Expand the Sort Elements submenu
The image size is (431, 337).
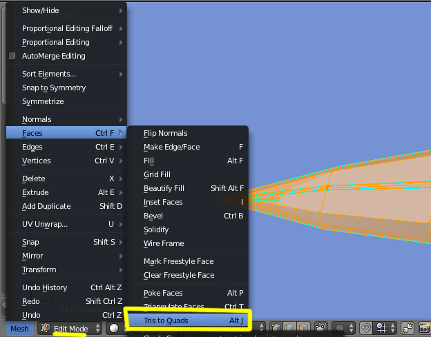click(66, 74)
